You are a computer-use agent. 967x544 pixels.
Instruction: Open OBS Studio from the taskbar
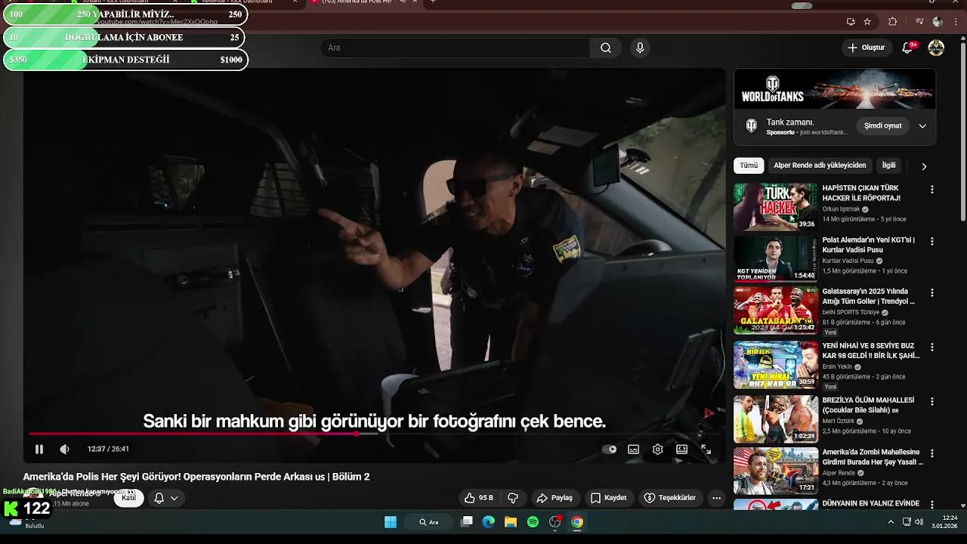click(x=555, y=522)
